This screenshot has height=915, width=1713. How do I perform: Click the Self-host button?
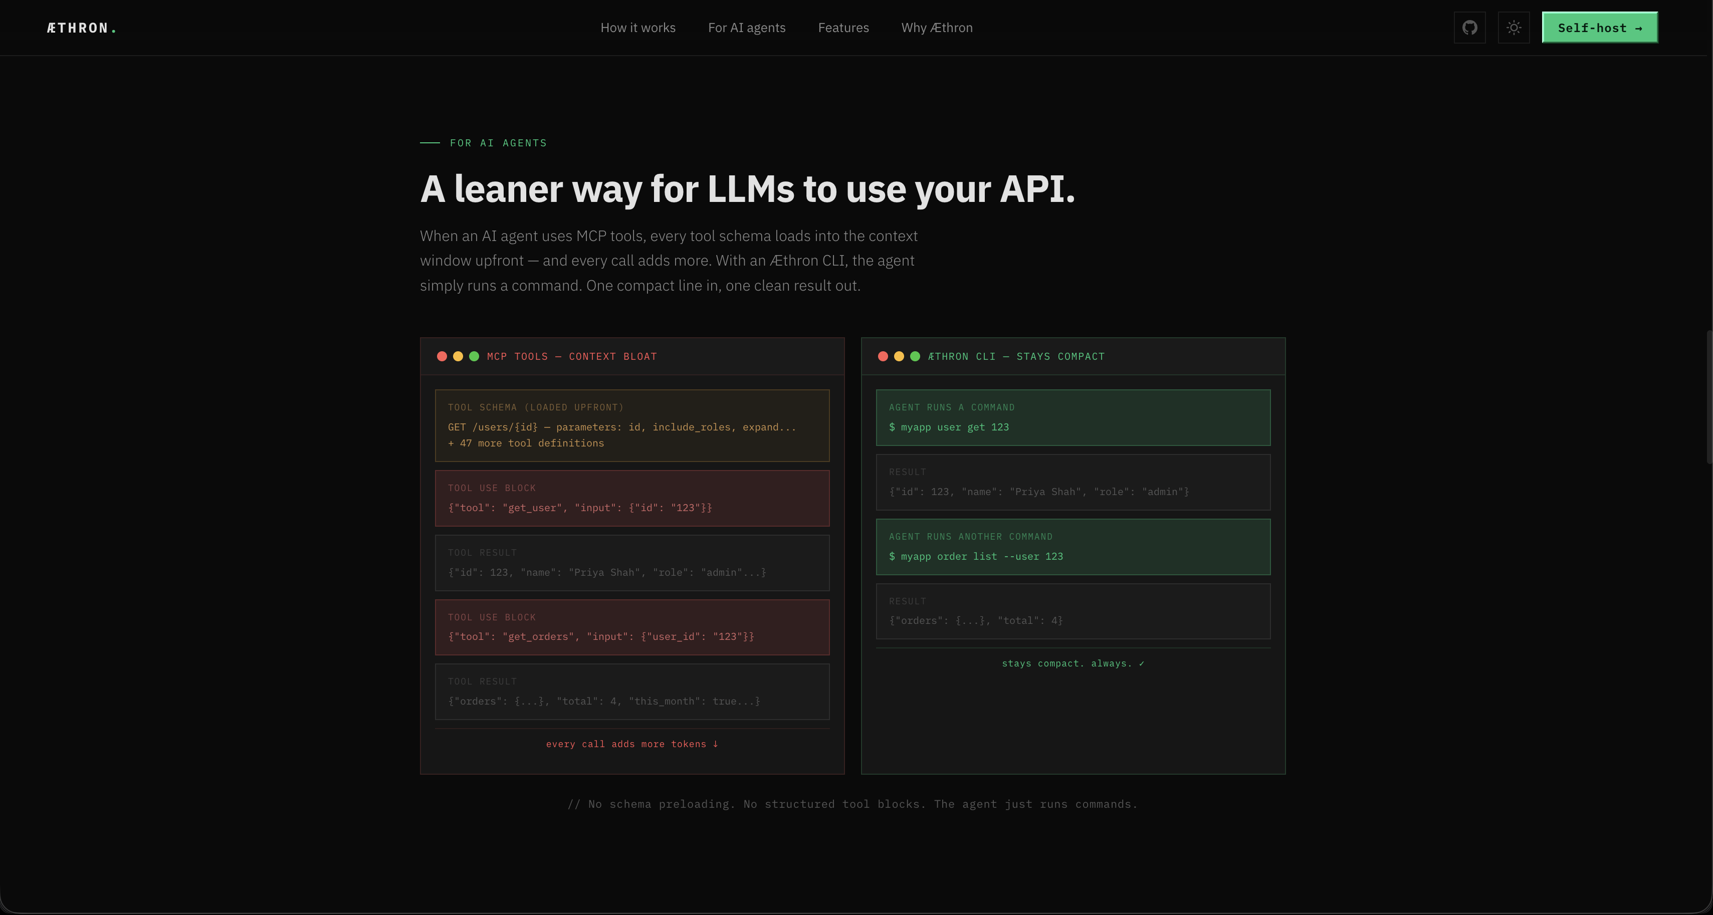click(1599, 27)
